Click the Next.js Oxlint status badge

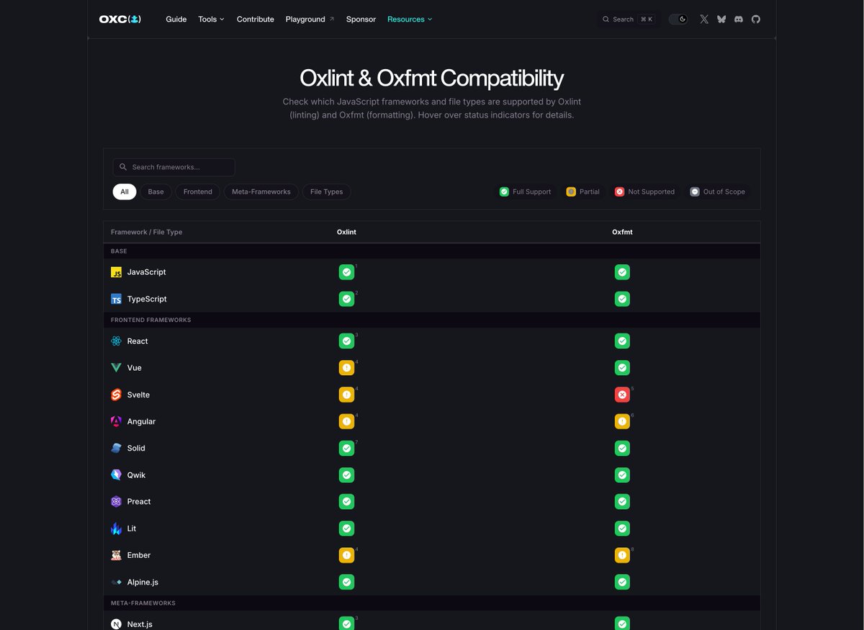(x=346, y=624)
